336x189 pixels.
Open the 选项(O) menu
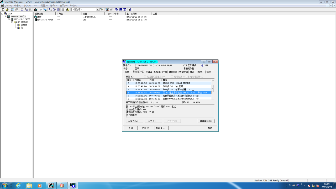tap(54, 6)
